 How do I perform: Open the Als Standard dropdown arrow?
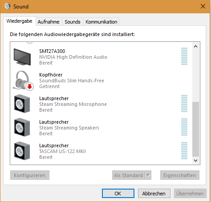tap(148, 175)
